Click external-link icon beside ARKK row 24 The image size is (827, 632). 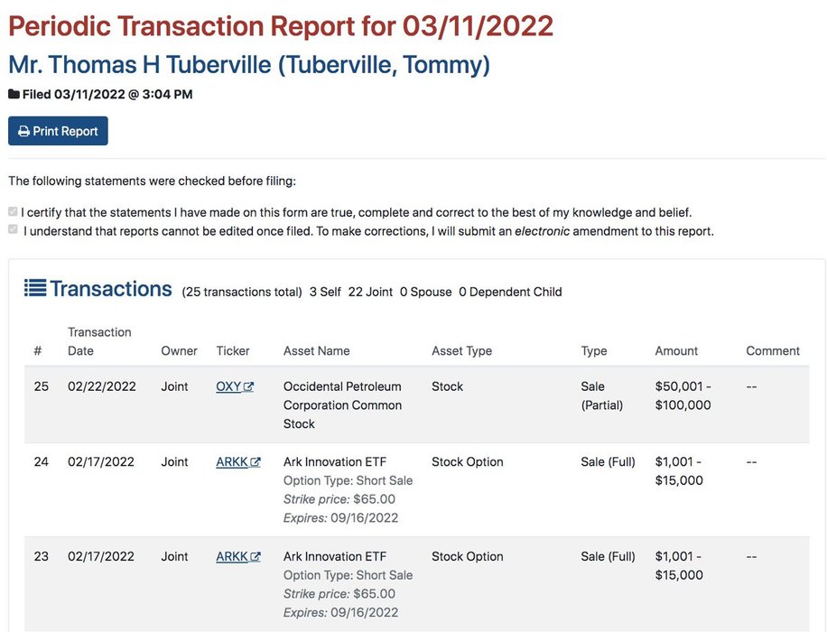256,462
